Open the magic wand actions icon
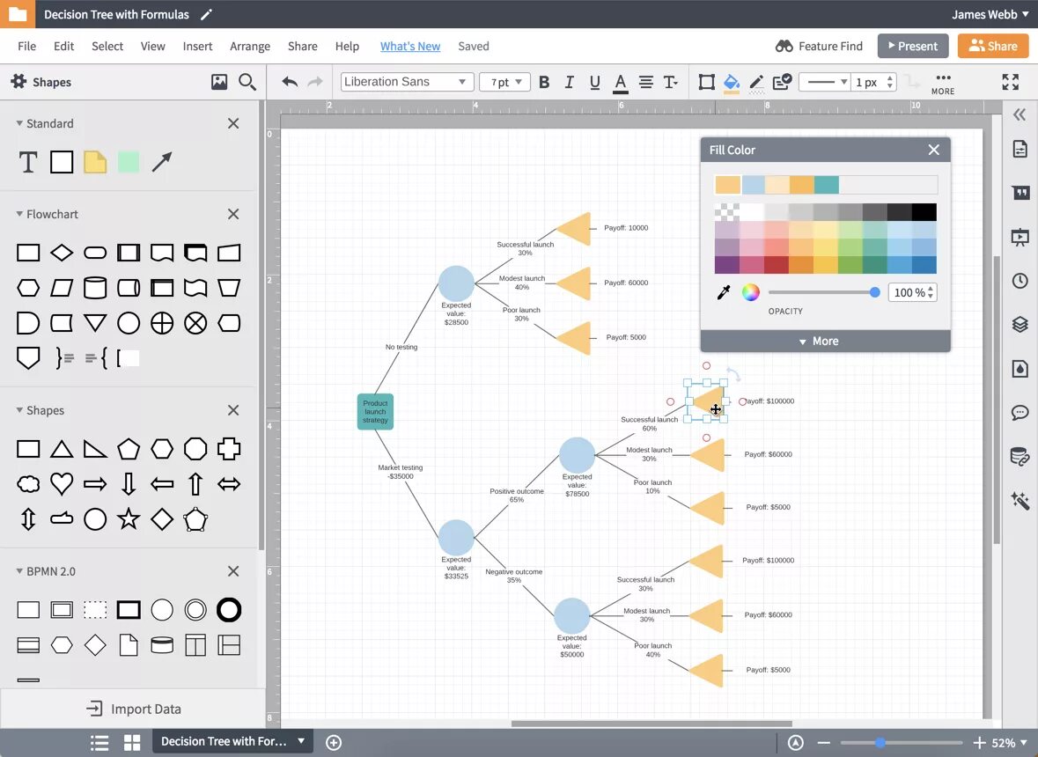 tap(1020, 500)
